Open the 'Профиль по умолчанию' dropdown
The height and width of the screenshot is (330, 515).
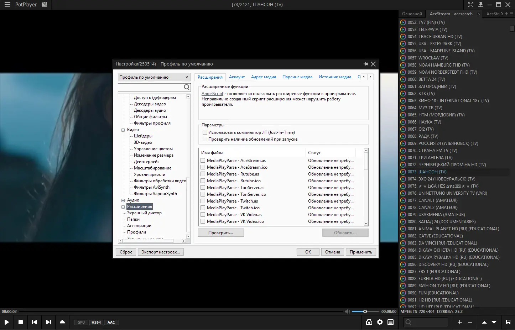(x=187, y=77)
